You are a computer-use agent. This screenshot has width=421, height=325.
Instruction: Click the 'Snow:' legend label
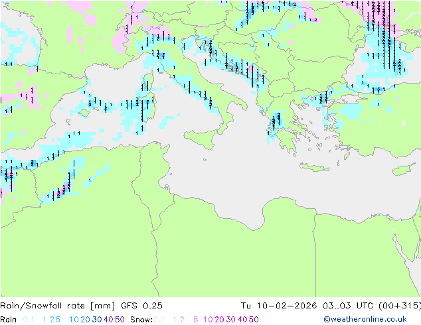pyautogui.click(x=141, y=320)
